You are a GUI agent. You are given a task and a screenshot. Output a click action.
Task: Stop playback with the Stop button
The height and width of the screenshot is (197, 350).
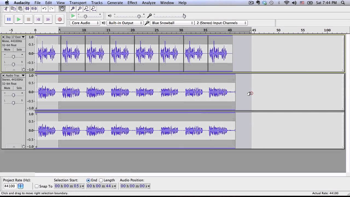click(28, 19)
